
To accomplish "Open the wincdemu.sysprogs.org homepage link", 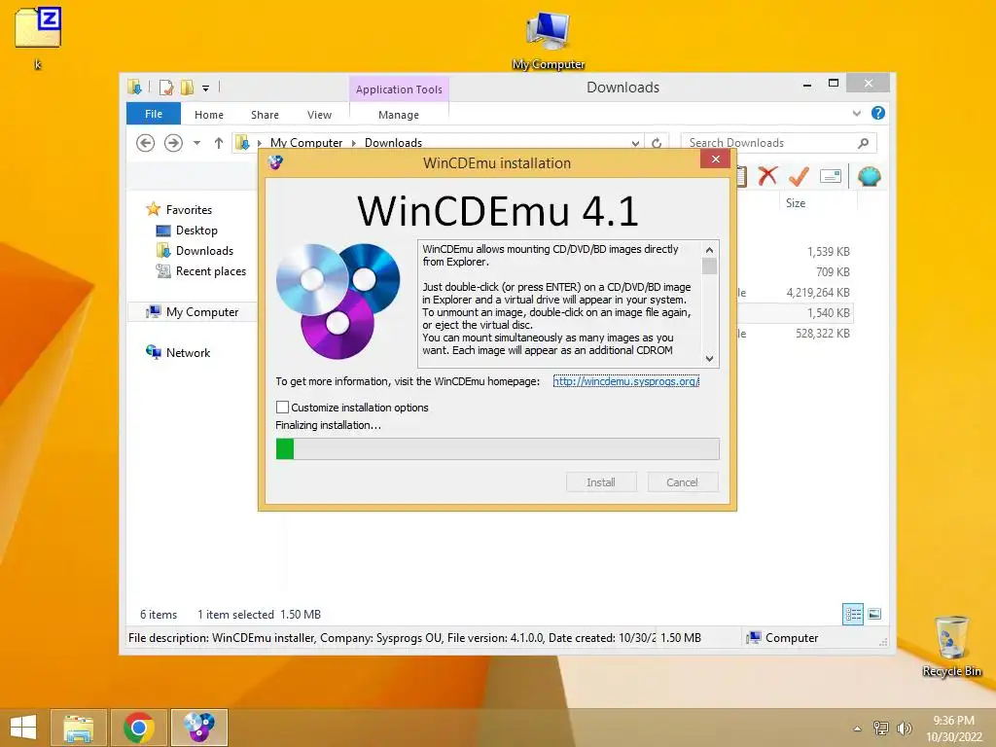I will [x=625, y=381].
